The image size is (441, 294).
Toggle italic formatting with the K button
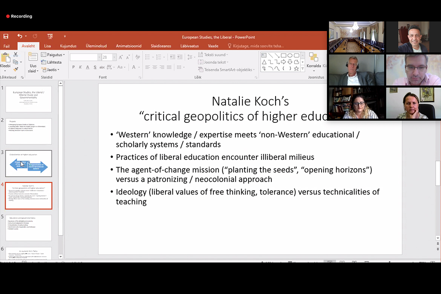pyautogui.click(x=80, y=67)
